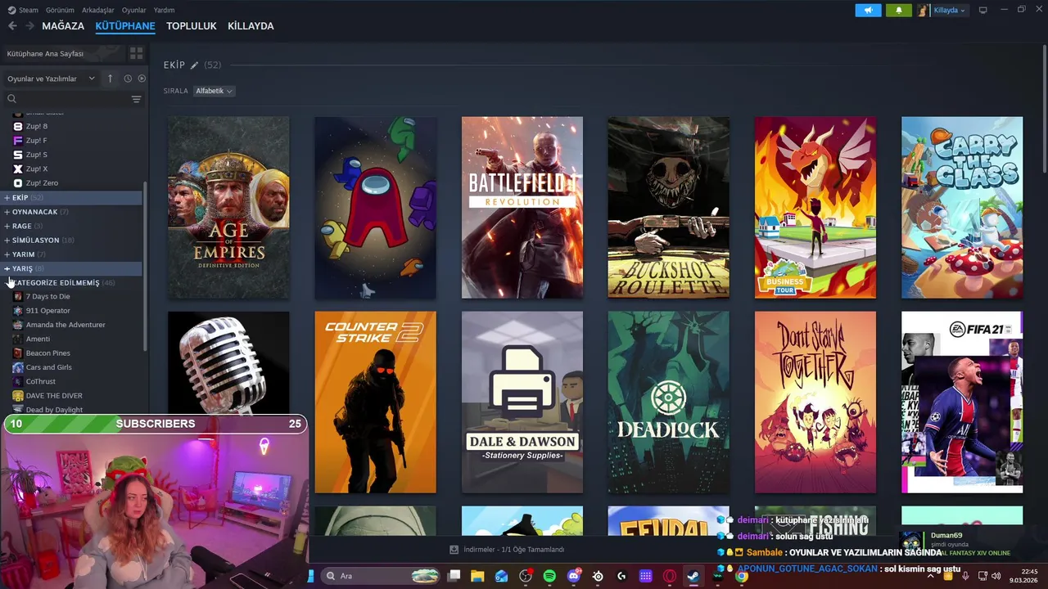The width and height of the screenshot is (1048, 589).
Task: Open Discord from the taskbar
Action: pyautogui.click(x=573, y=576)
